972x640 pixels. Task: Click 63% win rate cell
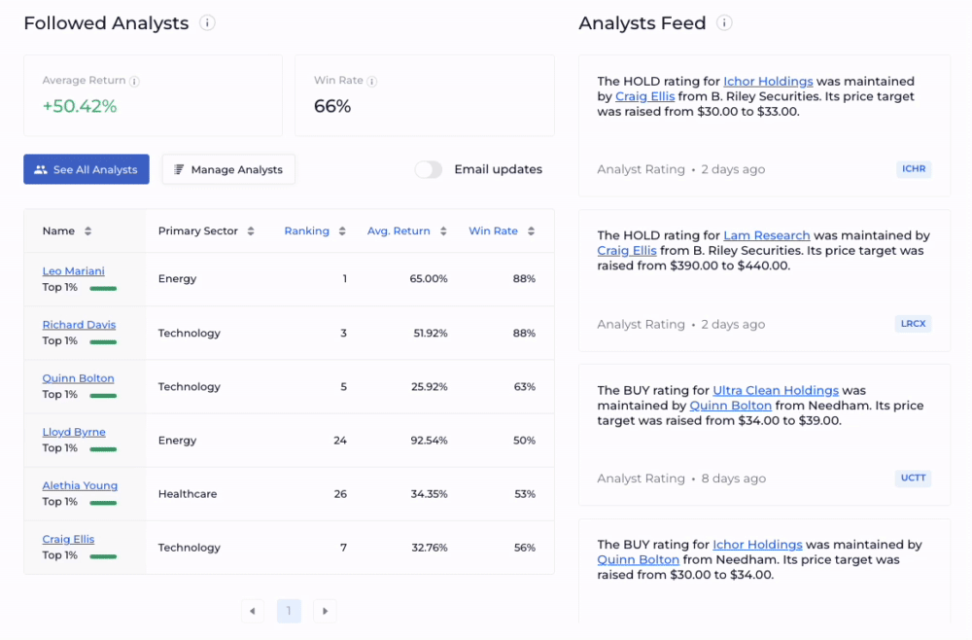(x=525, y=386)
